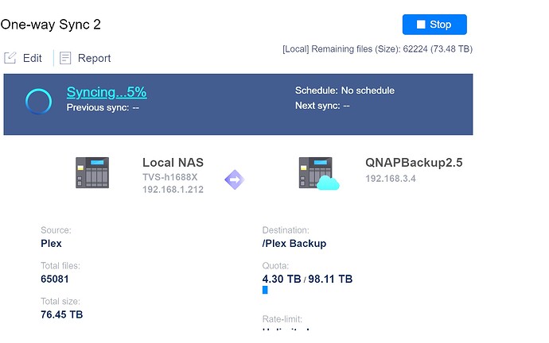Select the /Plex Backup destination path

pos(294,244)
